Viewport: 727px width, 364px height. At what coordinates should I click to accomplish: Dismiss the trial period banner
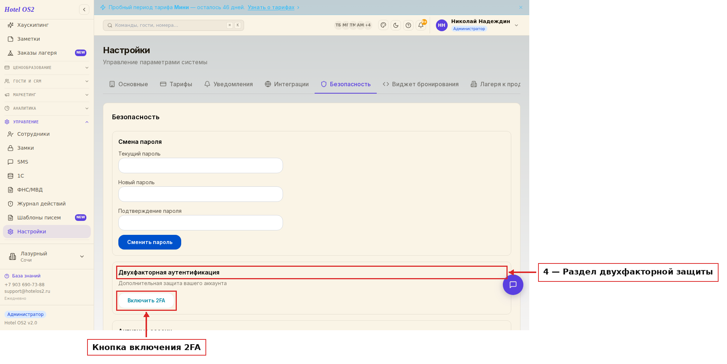(521, 7)
